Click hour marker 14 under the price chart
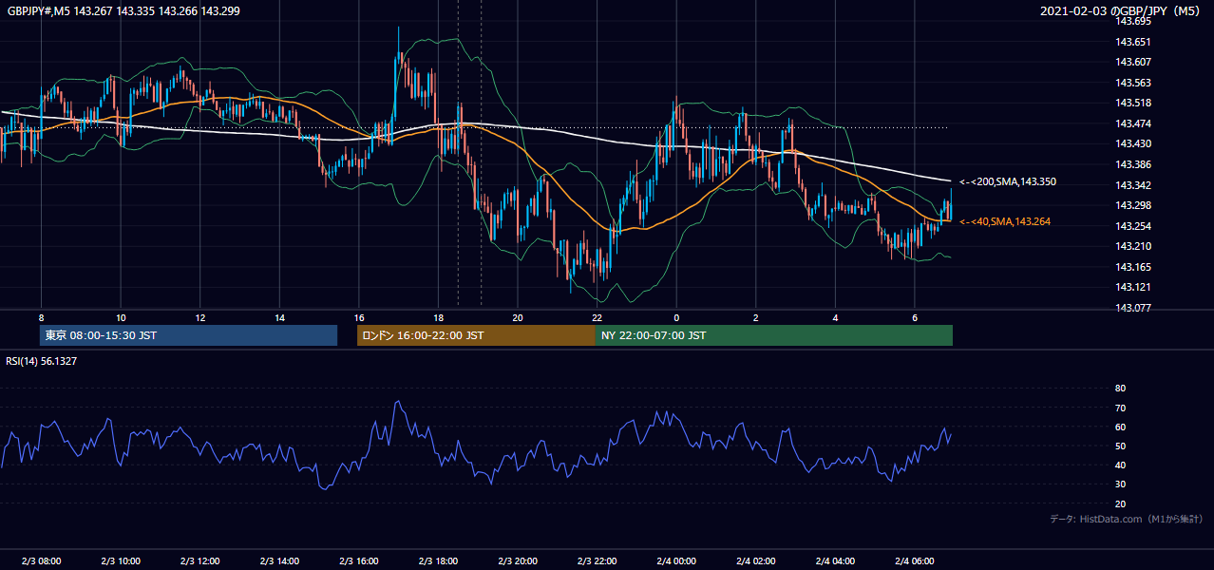The height and width of the screenshot is (570, 1214). pos(279,317)
